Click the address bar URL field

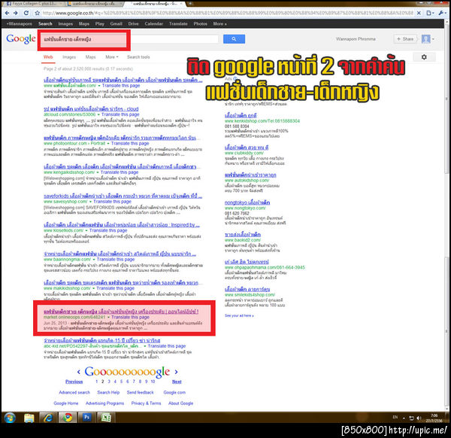tap(227, 13)
